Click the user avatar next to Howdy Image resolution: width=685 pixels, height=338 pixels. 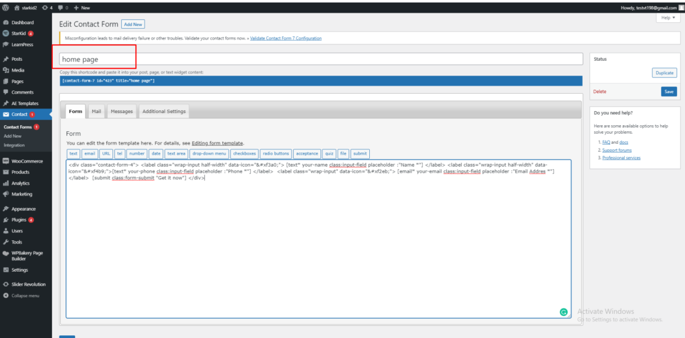[x=681, y=7]
